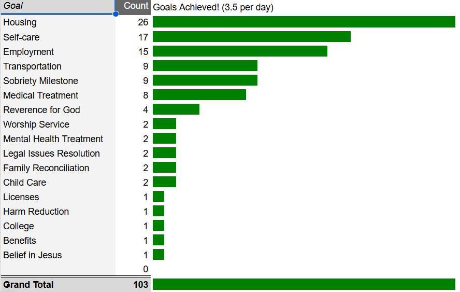Click the 'Goals Achieved! (3.5 per day)' title
460x292 pixels.
[213, 7]
